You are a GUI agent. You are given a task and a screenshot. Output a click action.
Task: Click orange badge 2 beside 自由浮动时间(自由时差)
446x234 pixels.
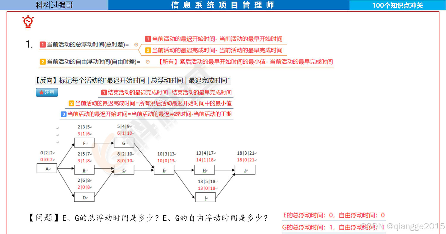point(43,62)
